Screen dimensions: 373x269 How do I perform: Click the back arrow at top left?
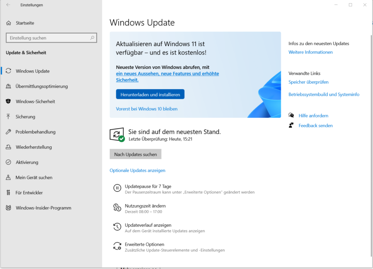[8, 5]
